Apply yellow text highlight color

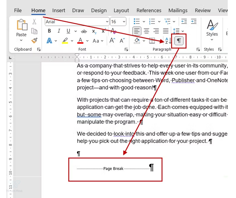tap(65, 41)
